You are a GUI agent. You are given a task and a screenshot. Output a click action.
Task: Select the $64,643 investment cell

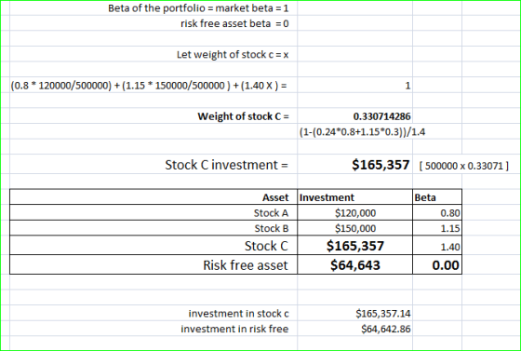tap(355, 265)
